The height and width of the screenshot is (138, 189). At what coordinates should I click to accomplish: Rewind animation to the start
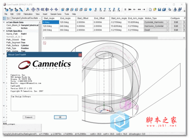coord(130,9)
